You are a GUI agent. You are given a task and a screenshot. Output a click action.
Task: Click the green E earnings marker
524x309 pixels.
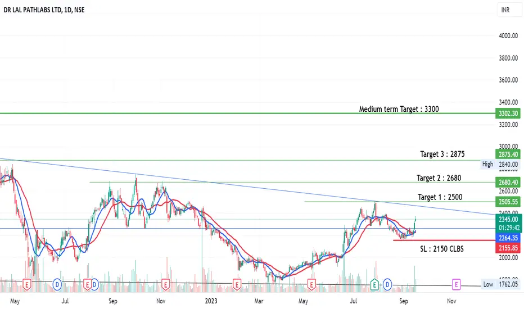(374, 285)
